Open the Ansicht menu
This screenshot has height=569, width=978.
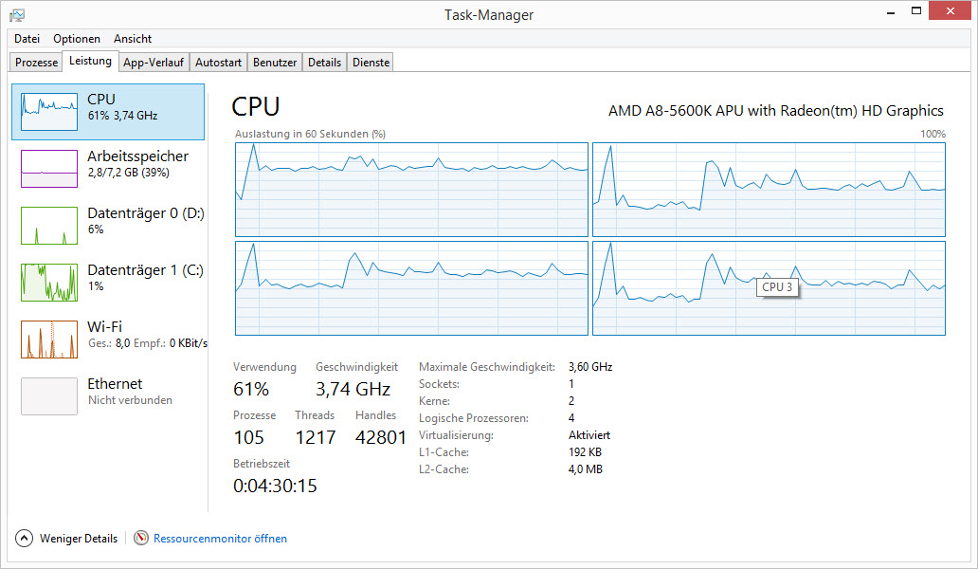(133, 39)
